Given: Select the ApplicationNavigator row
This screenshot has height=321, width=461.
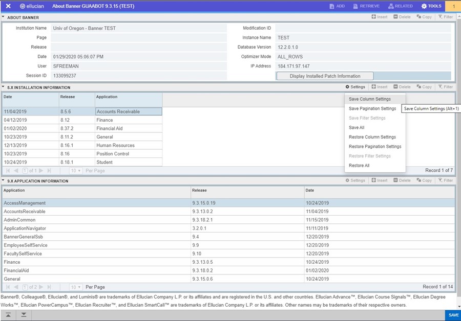Looking at the screenshot, I should coord(229,228).
